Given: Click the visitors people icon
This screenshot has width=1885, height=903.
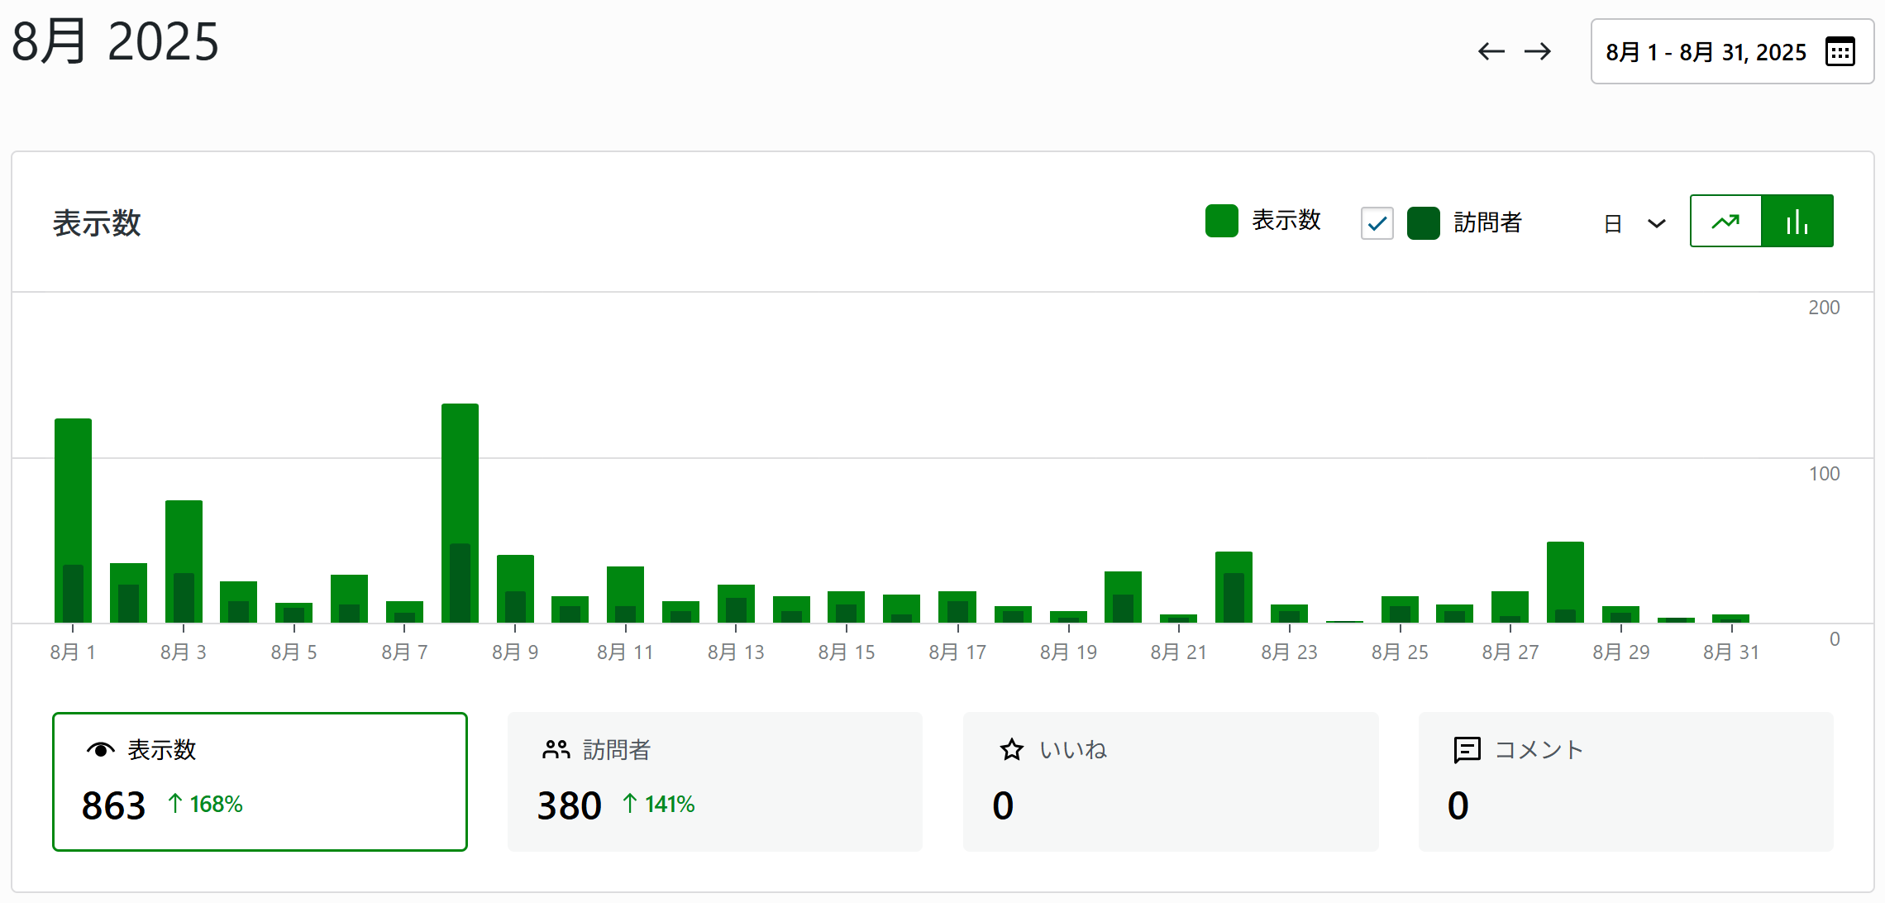Looking at the screenshot, I should pos(556,750).
